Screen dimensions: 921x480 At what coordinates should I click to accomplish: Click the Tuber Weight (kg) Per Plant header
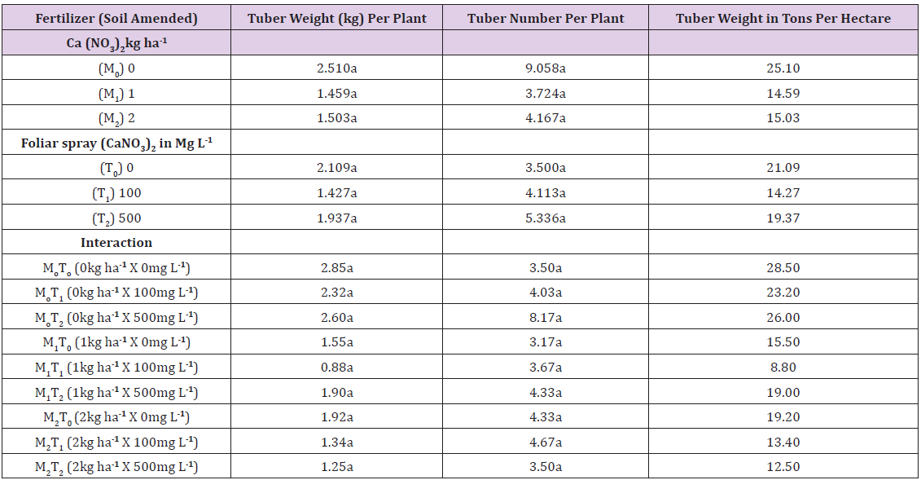click(x=337, y=18)
